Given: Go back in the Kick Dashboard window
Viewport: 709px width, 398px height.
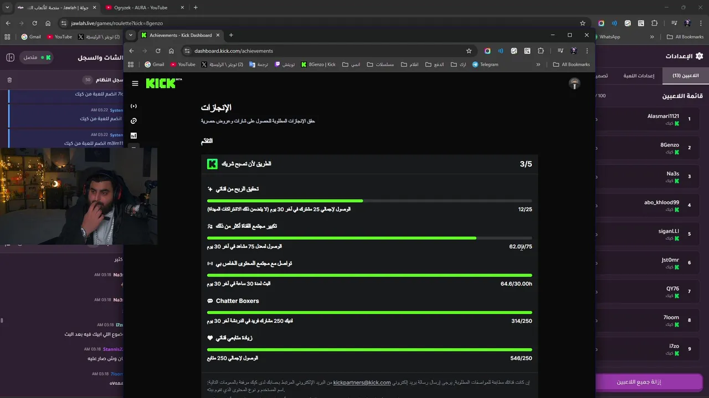Looking at the screenshot, I should (x=131, y=51).
